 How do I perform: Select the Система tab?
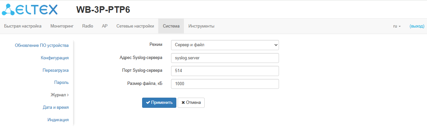(x=171, y=26)
